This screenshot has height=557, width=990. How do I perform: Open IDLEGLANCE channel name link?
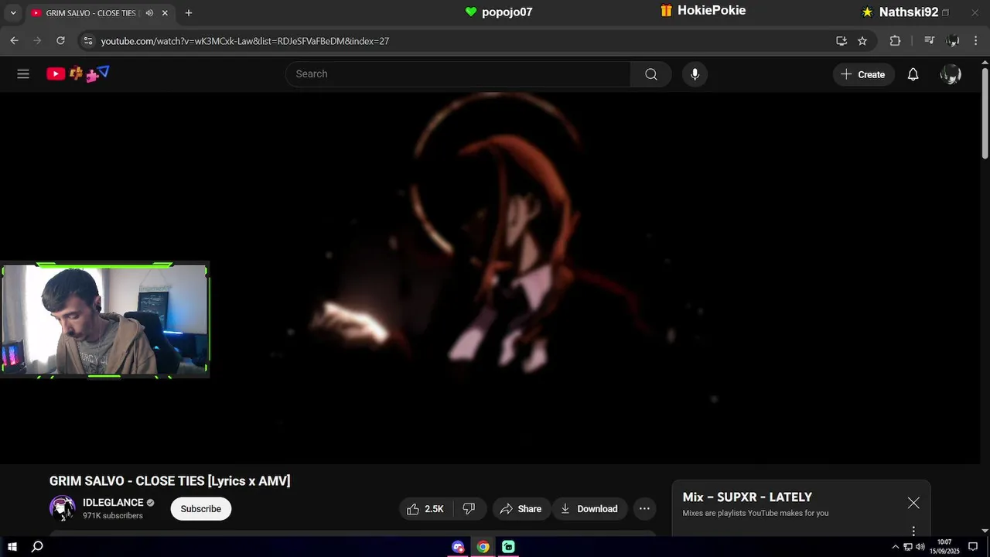point(113,503)
